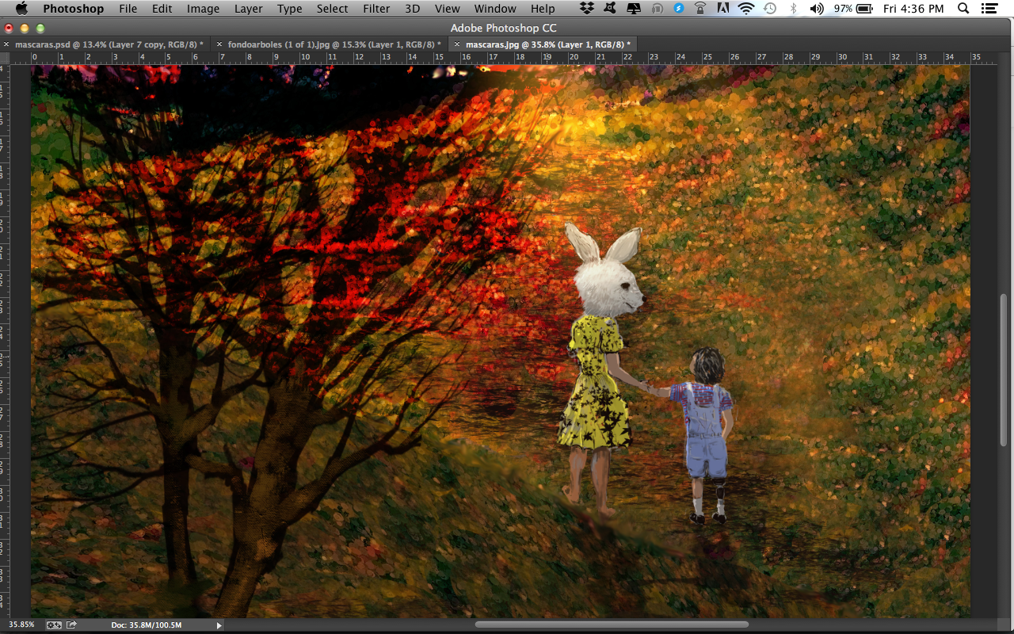Click the volume speaker icon
The height and width of the screenshot is (634, 1014).
coord(817,9)
